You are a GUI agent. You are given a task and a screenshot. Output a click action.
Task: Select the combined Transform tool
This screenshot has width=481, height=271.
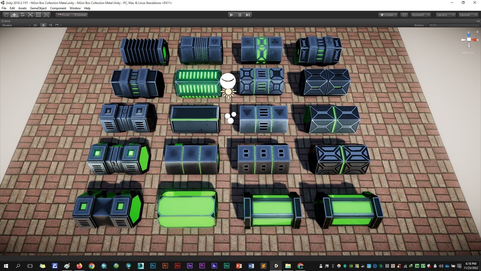click(46, 15)
